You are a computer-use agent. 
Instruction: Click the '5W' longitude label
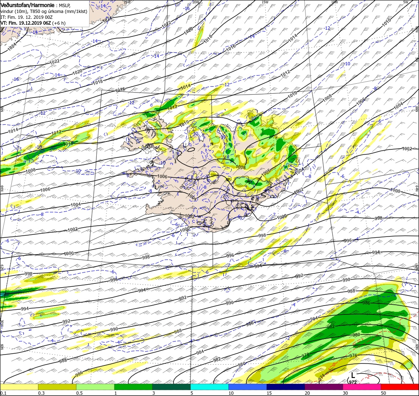pyautogui.click(x=406, y=2)
